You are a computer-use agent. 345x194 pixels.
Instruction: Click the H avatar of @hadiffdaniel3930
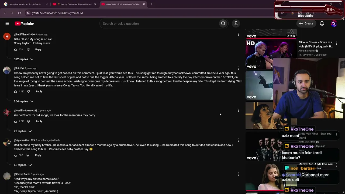pyautogui.click(x=7, y=36)
